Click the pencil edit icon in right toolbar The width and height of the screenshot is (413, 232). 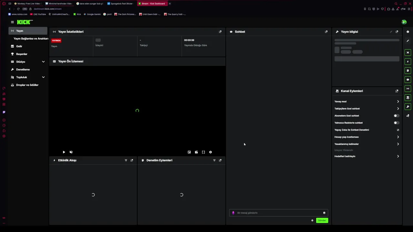coord(408,41)
